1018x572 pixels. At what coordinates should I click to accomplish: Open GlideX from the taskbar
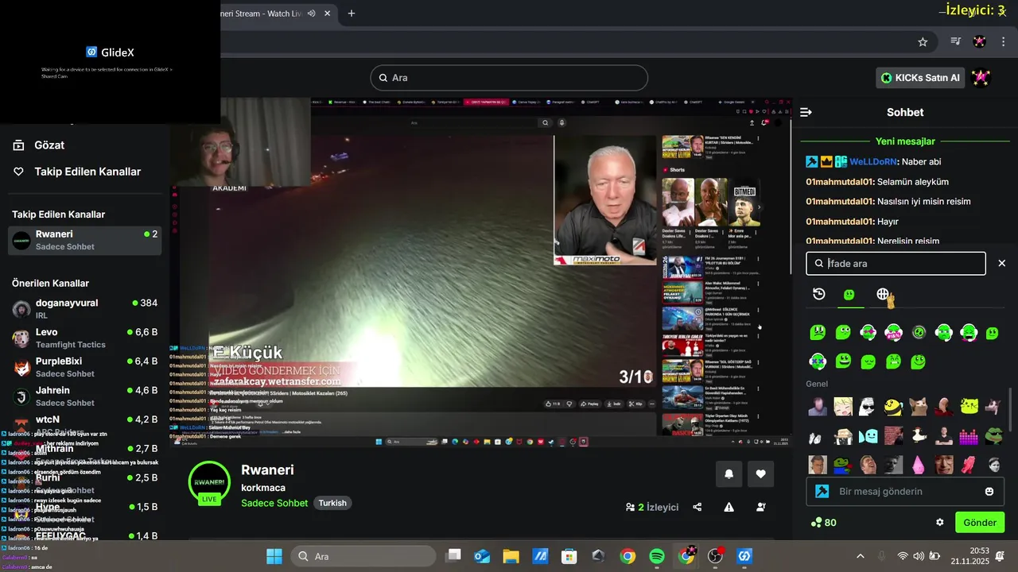(744, 556)
